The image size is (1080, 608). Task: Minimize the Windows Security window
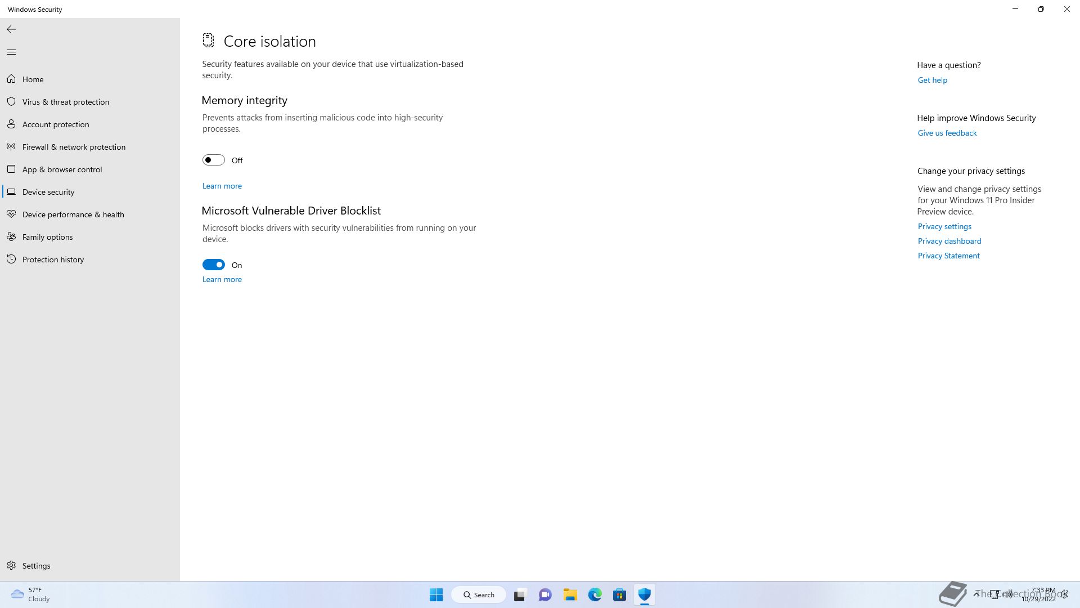coord(1015,9)
